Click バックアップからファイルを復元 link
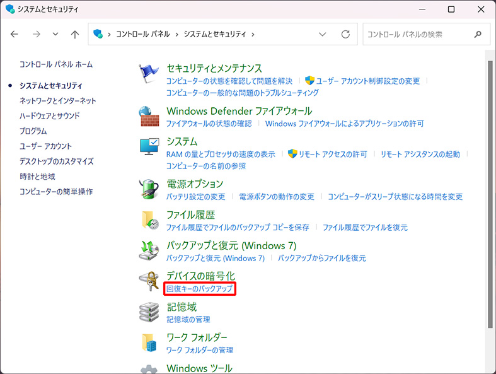496x374 pixels. [321, 258]
